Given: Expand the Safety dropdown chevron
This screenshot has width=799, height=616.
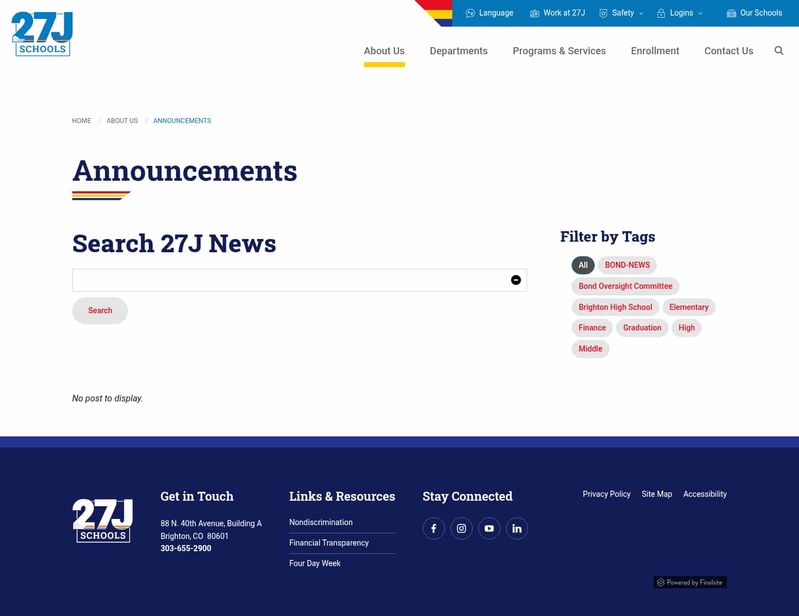Looking at the screenshot, I should [641, 13].
